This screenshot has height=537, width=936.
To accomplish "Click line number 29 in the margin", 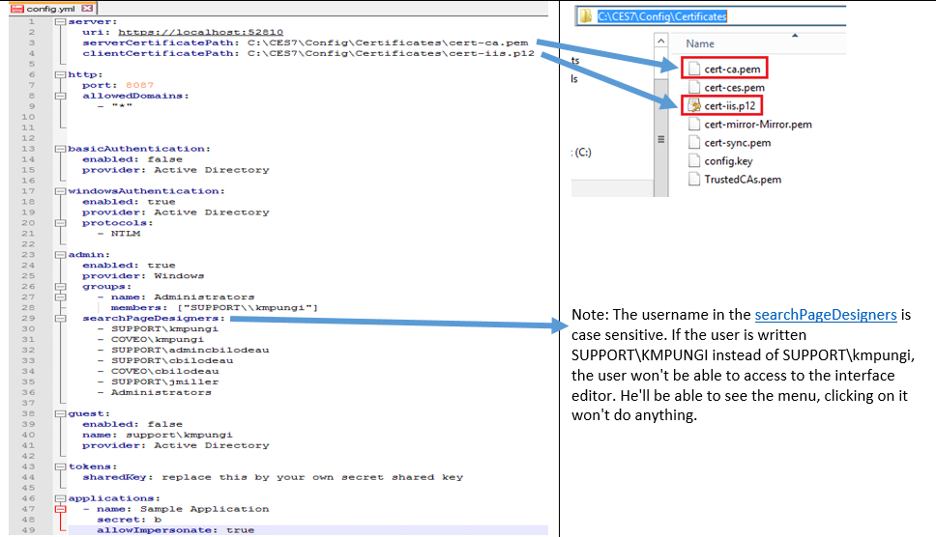I will (x=28, y=319).
